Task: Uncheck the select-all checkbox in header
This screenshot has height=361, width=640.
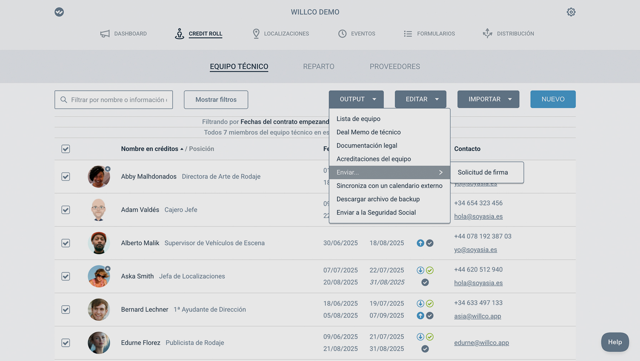Action: [66, 149]
